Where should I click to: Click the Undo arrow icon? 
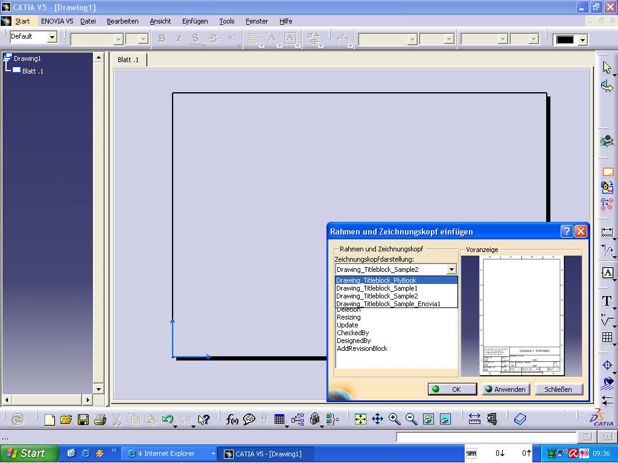click(x=168, y=420)
